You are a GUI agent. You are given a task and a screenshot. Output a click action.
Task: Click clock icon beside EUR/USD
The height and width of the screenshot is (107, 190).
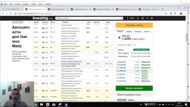point(118,62)
